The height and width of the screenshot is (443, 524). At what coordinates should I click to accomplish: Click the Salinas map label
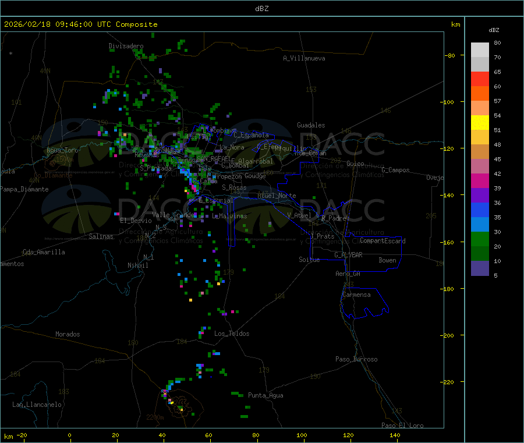tap(101, 236)
